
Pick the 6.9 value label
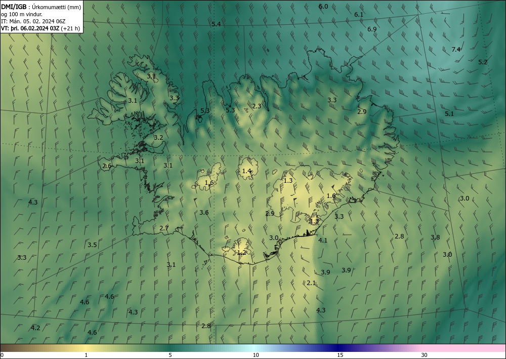372,29
